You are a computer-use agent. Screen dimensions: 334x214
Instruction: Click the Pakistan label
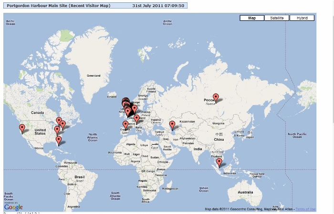pyautogui.click(x=188, y=143)
